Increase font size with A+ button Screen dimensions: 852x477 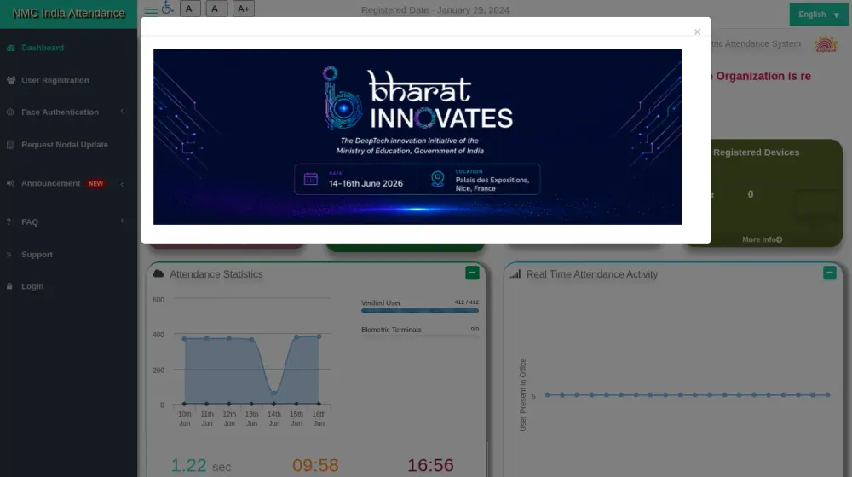[x=244, y=9]
